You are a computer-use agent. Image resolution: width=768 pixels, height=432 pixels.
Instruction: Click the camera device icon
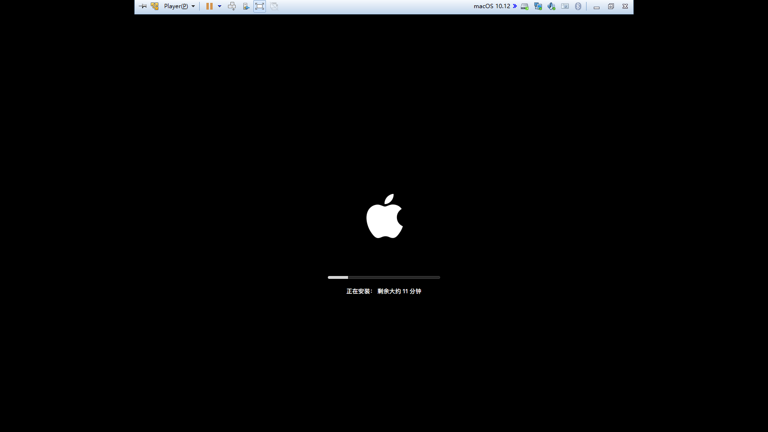[565, 6]
